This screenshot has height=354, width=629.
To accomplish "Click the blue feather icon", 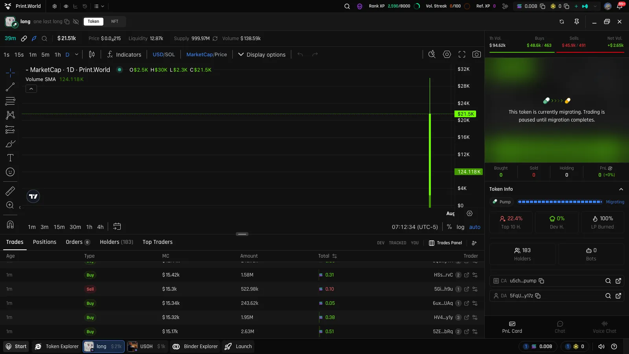I will point(34,39).
